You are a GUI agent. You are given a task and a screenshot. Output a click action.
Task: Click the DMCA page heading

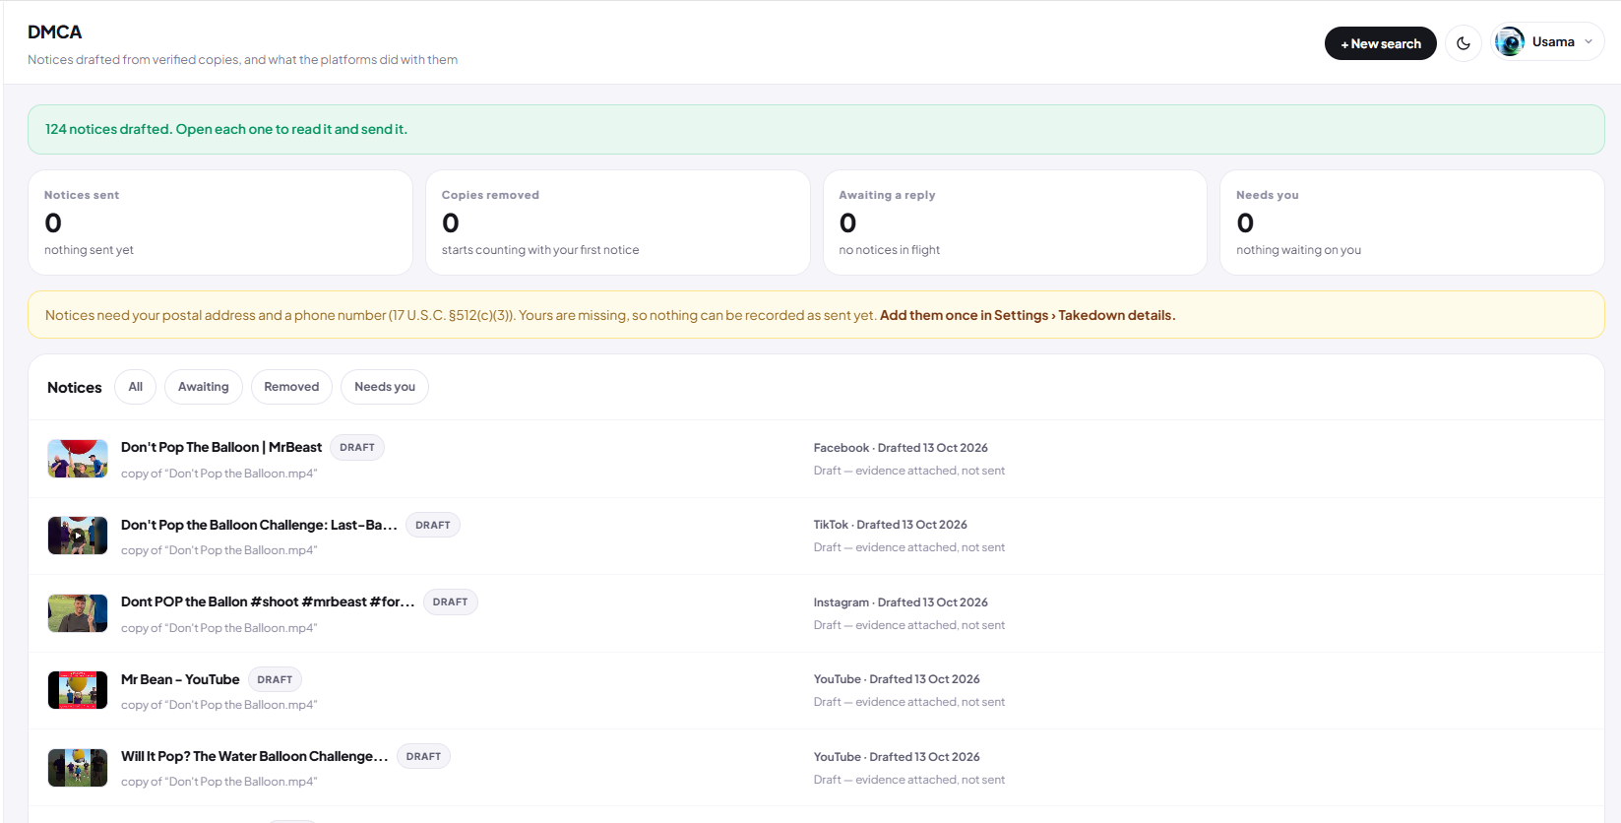point(55,32)
